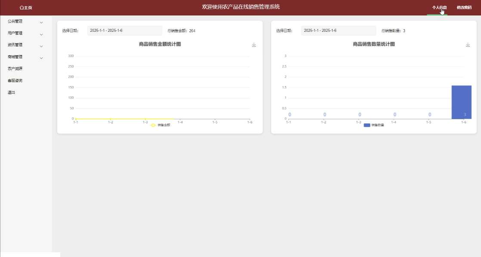Click 总销售数量: 3 text
The height and width of the screenshot is (257, 481).
[x=393, y=31]
